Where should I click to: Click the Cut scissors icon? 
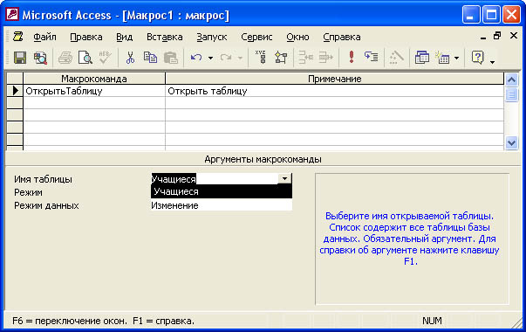point(130,58)
